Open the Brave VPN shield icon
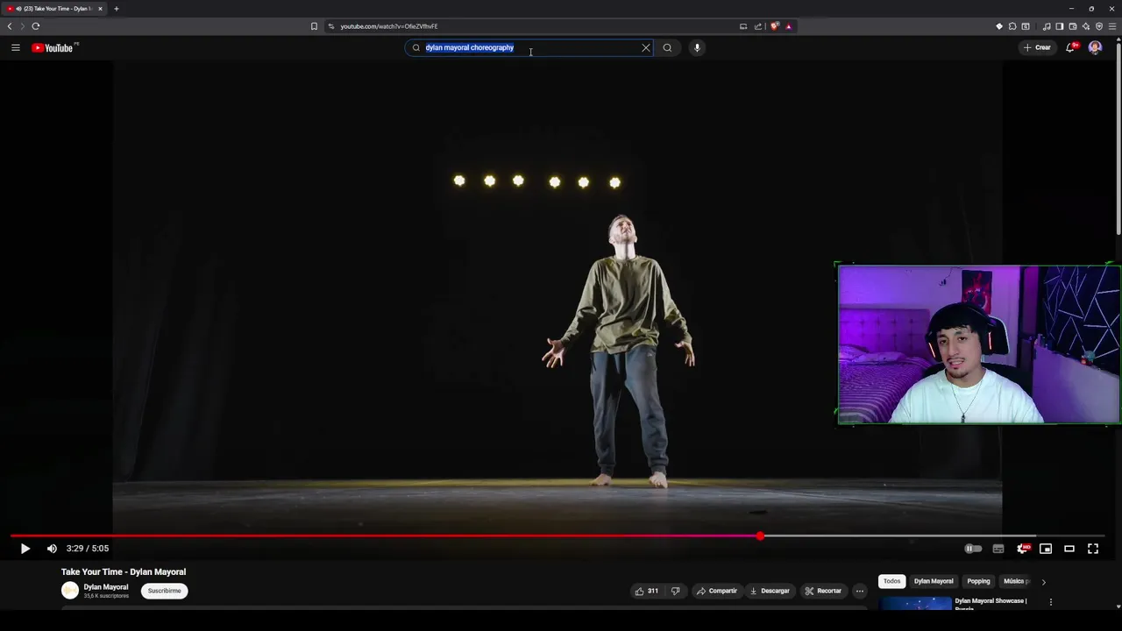This screenshot has height=631, width=1122. (1099, 26)
